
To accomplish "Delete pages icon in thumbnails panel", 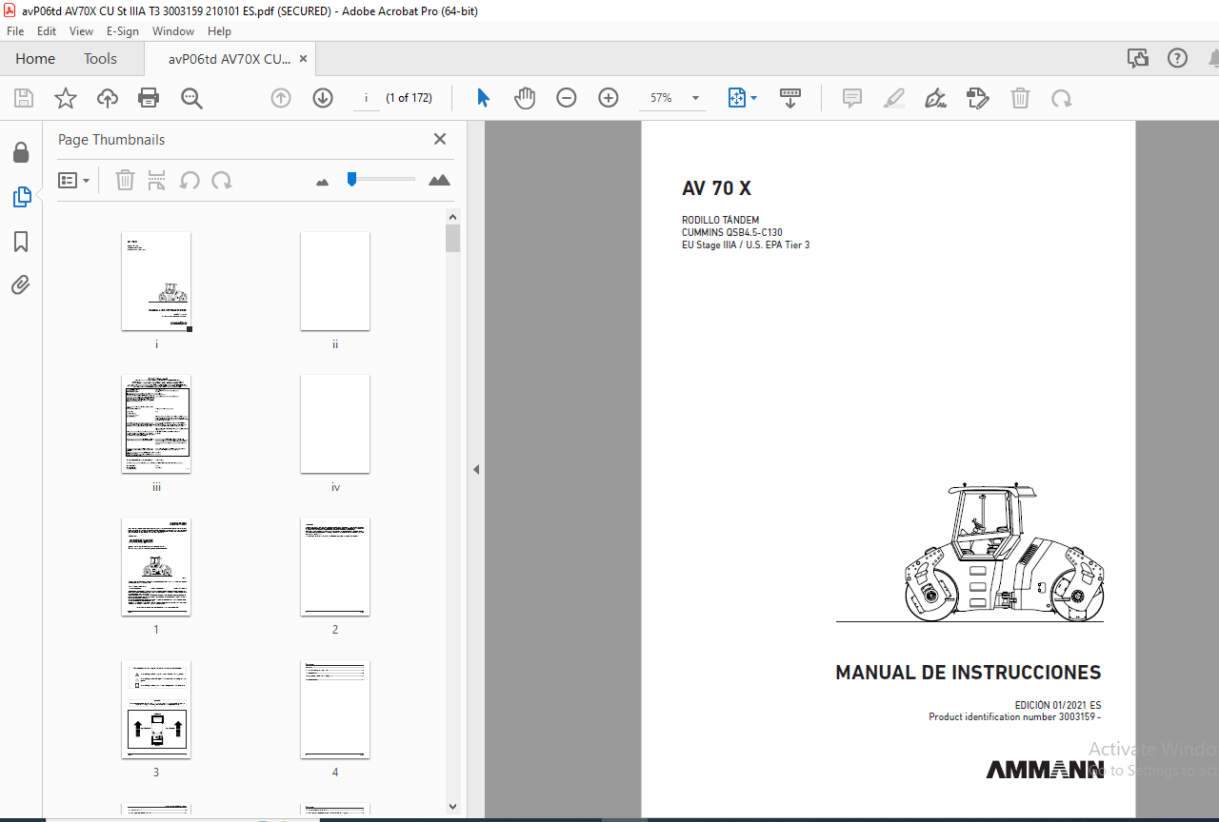I will (x=125, y=180).
